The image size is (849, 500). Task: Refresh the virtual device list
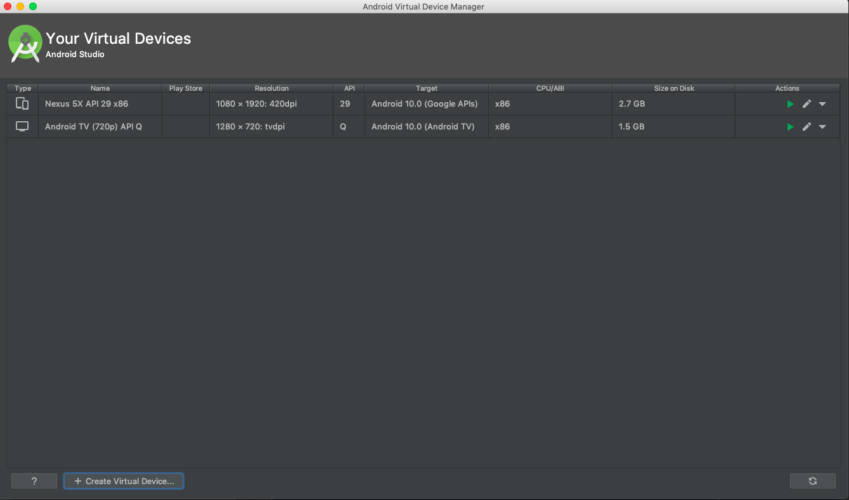812,481
